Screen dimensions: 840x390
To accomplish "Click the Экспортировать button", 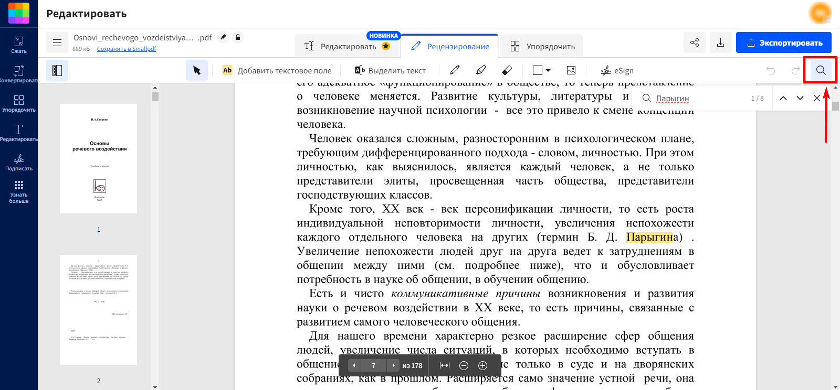I will (784, 42).
